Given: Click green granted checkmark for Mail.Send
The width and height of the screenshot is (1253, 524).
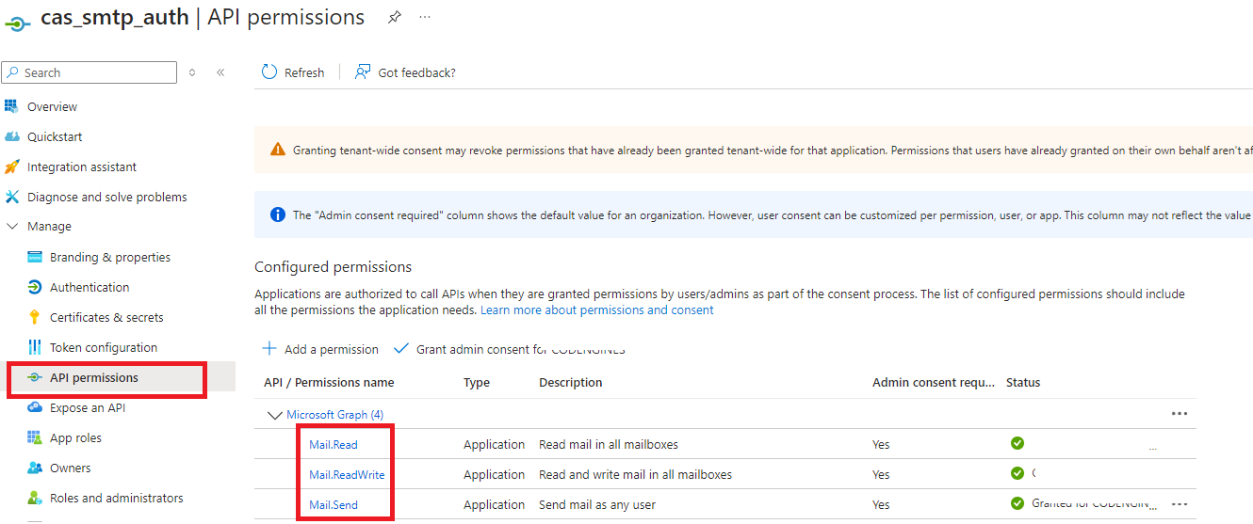Looking at the screenshot, I should pyautogui.click(x=1017, y=503).
